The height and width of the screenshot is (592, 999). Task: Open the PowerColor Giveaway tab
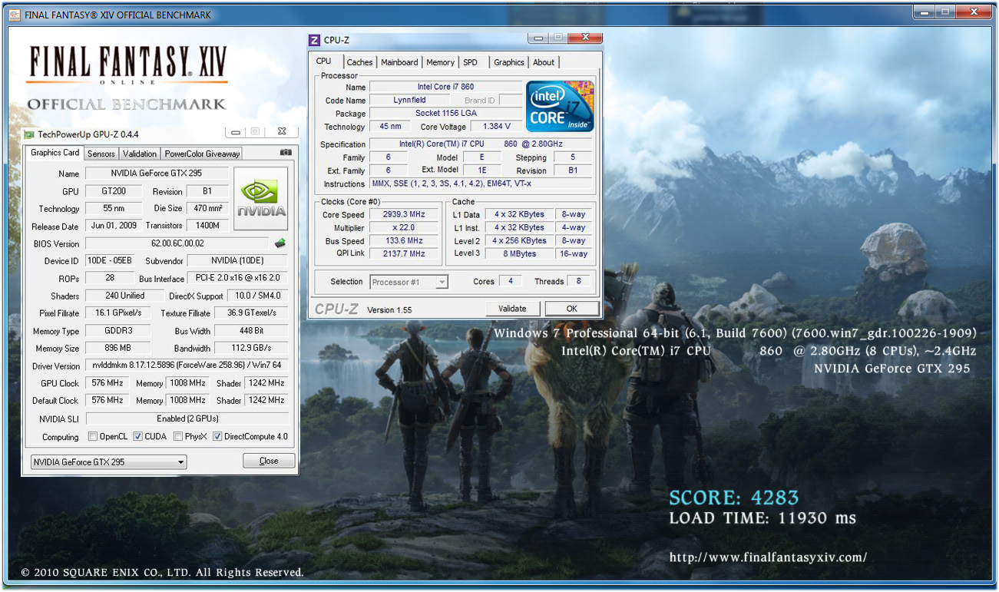202,154
